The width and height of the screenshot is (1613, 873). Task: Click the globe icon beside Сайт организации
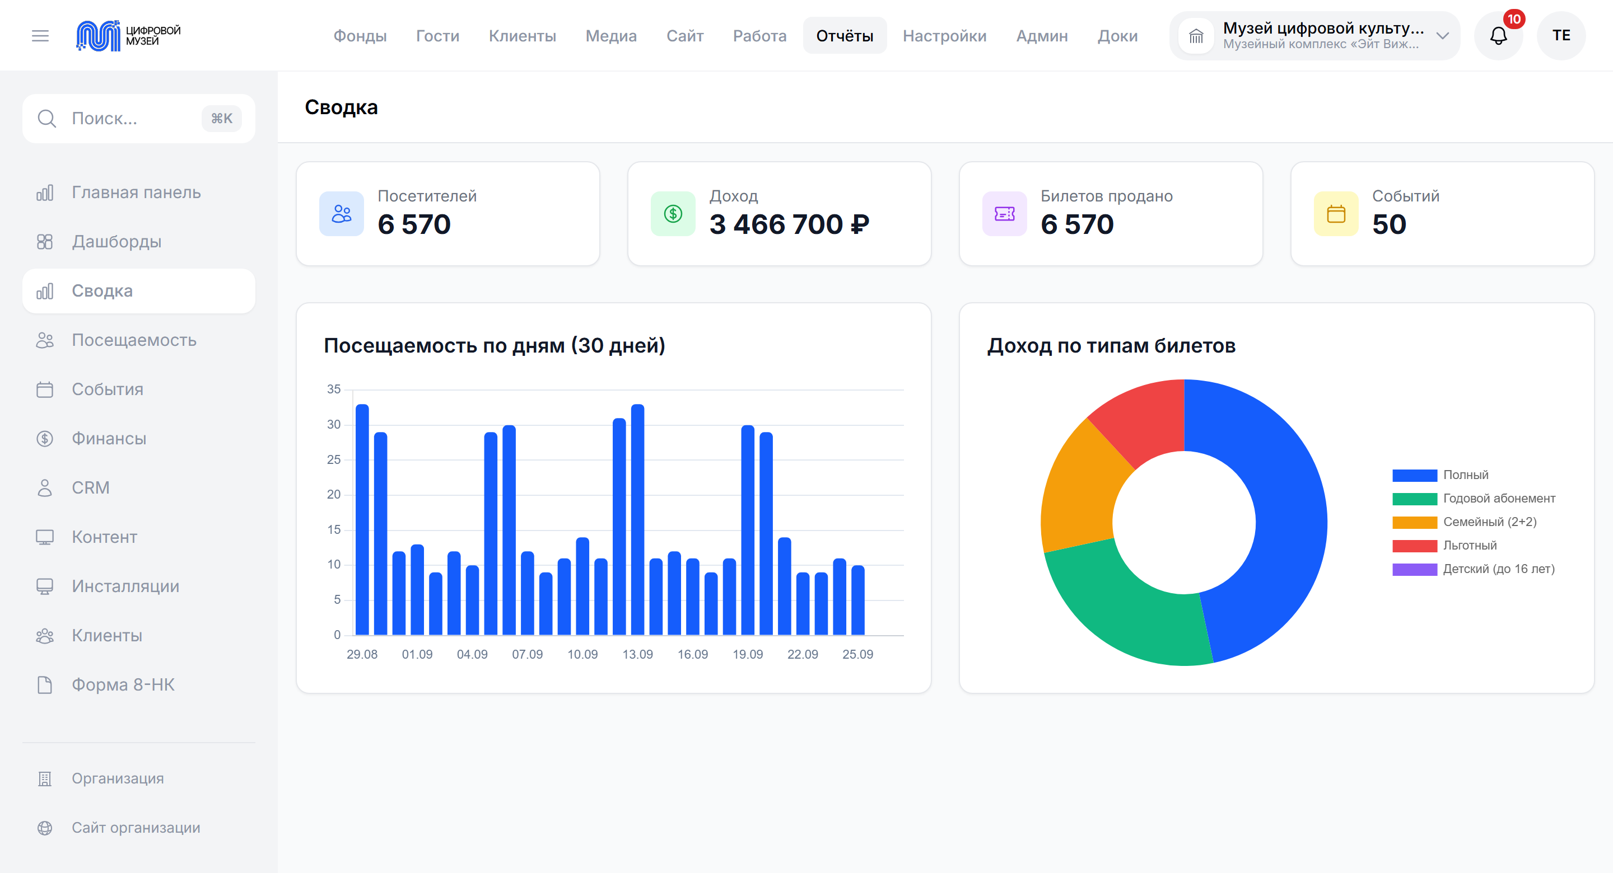[44, 828]
